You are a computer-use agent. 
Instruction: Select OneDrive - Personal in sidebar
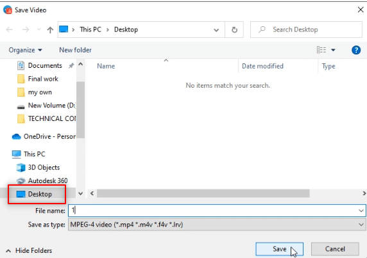pyautogui.click(x=44, y=136)
